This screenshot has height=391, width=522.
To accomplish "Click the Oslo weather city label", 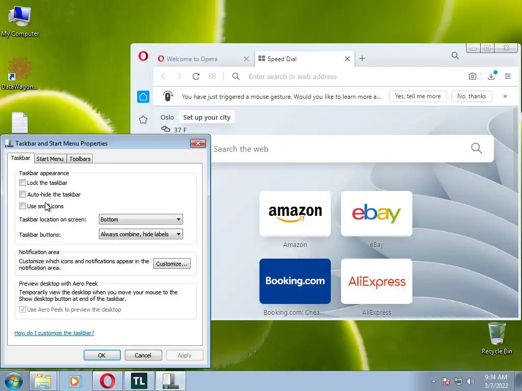I will [167, 118].
